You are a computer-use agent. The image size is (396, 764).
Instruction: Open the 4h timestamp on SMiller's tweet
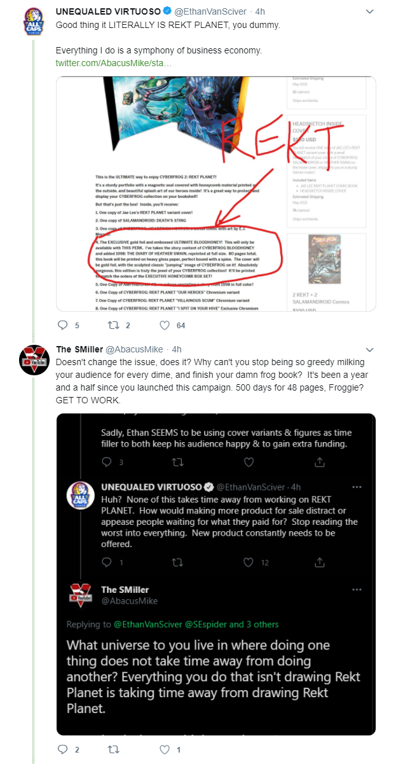pos(177,349)
